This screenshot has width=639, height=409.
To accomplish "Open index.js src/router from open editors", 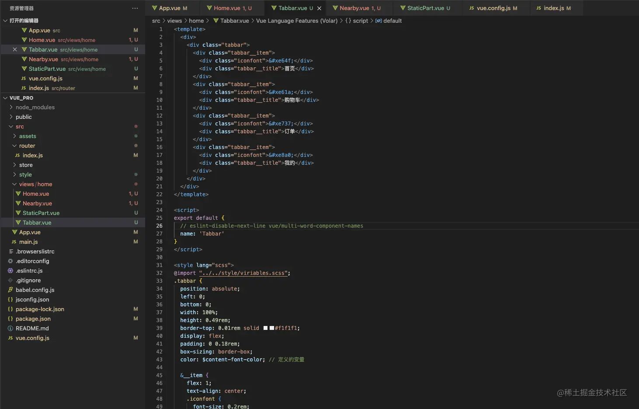I will [x=73, y=88].
